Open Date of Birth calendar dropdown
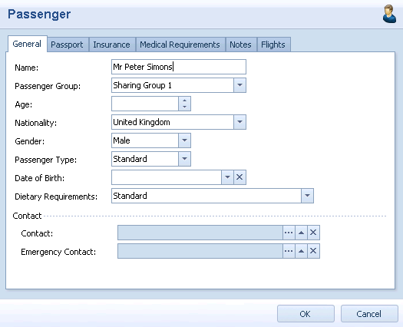 pyautogui.click(x=227, y=177)
